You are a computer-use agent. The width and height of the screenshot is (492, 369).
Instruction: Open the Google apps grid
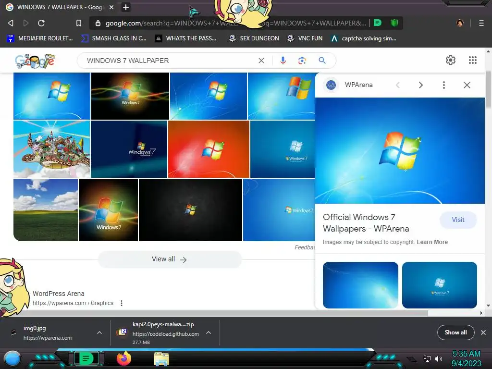[473, 60]
